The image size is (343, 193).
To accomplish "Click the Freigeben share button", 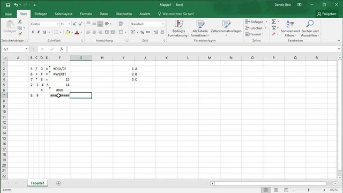I will (326, 14).
